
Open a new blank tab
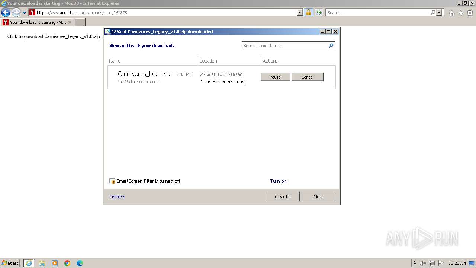coord(80,22)
